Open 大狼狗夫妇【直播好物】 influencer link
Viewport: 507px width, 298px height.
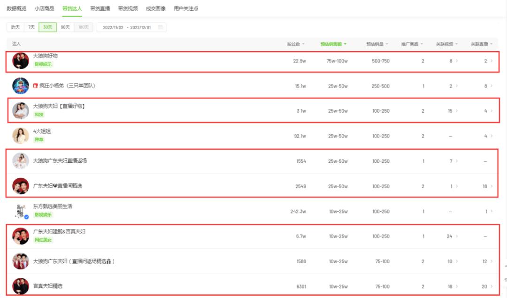[x=59, y=107]
